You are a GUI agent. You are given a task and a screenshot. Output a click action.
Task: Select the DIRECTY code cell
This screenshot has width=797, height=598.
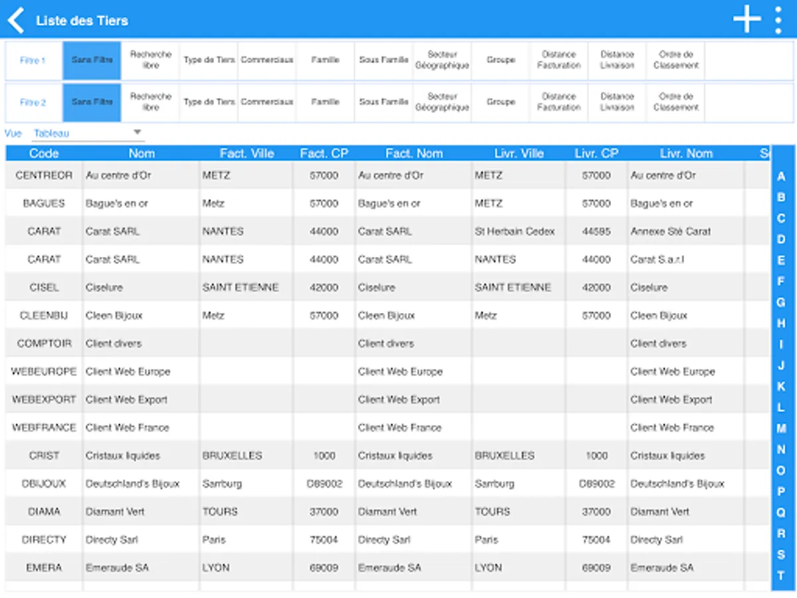coord(44,540)
